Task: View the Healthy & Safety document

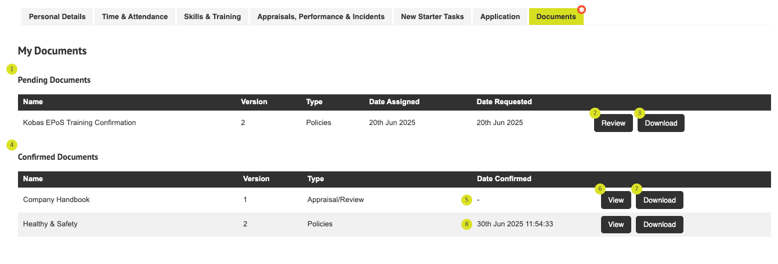Action: click(x=616, y=225)
